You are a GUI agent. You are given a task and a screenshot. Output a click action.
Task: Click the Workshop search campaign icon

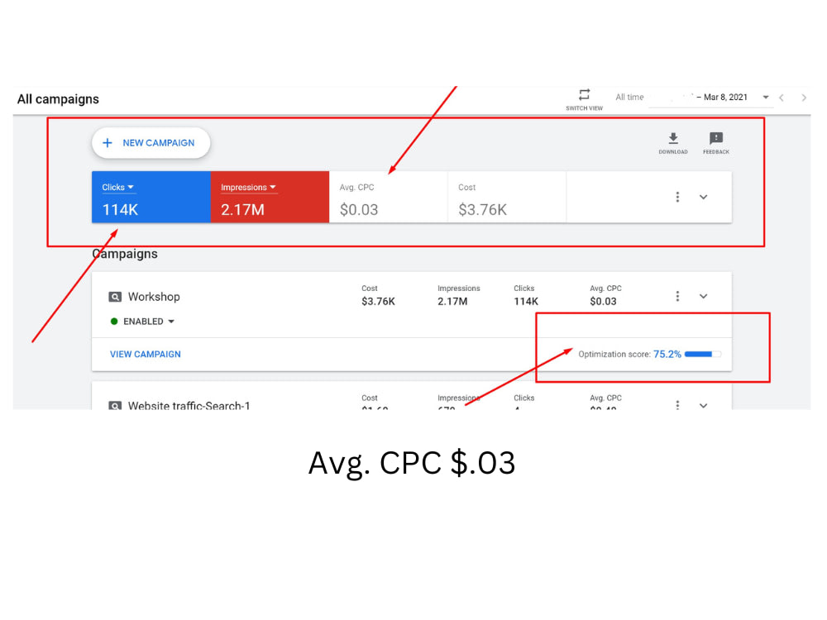pyautogui.click(x=114, y=297)
